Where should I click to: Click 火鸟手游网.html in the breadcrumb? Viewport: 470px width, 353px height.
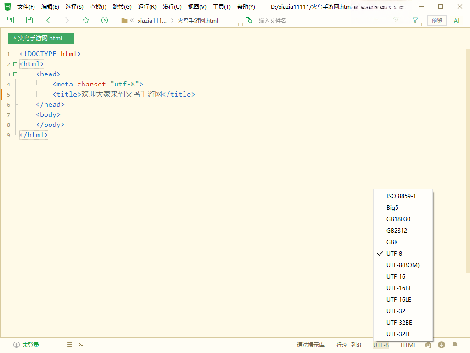point(197,20)
